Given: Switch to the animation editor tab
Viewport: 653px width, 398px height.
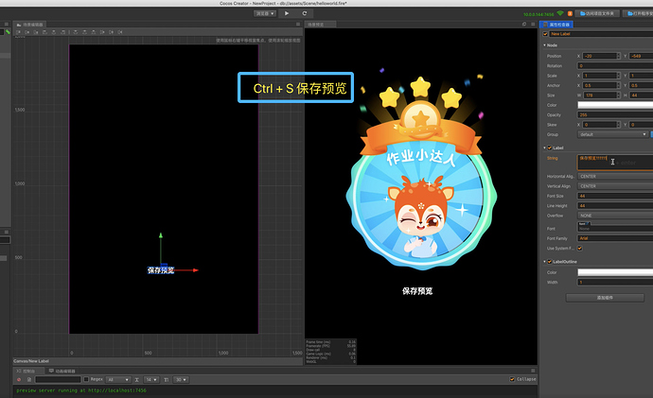Looking at the screenshot, I should [62, 371].
